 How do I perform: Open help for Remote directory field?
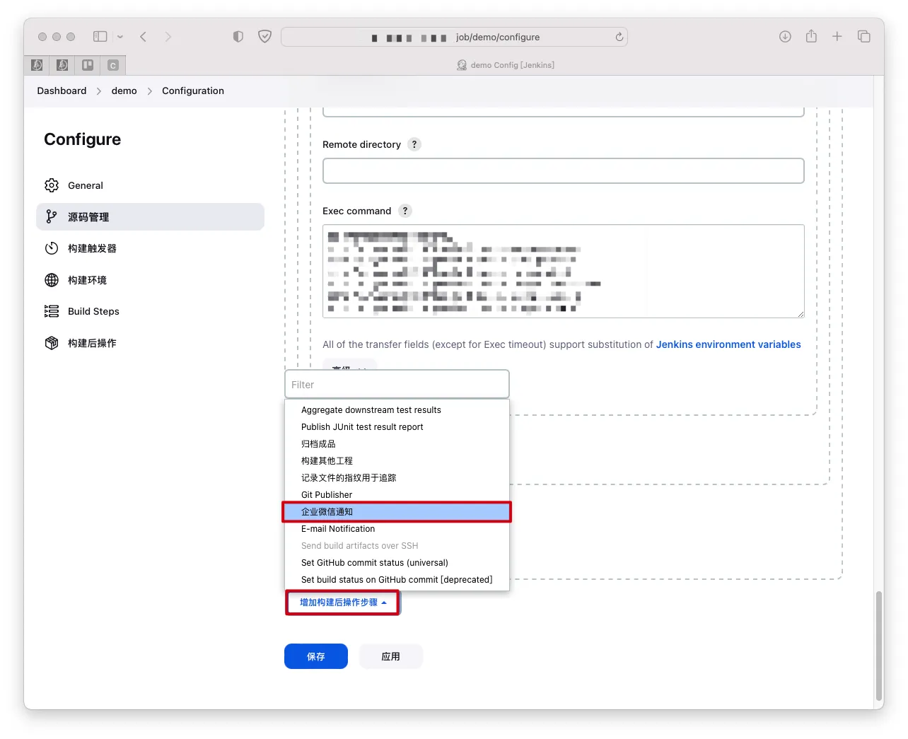[414, 144]
